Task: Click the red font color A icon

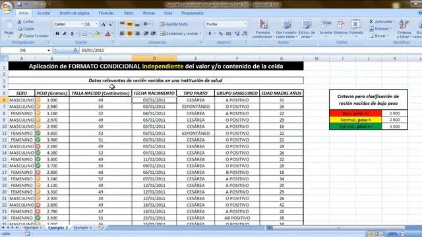Action: [107, 34]
